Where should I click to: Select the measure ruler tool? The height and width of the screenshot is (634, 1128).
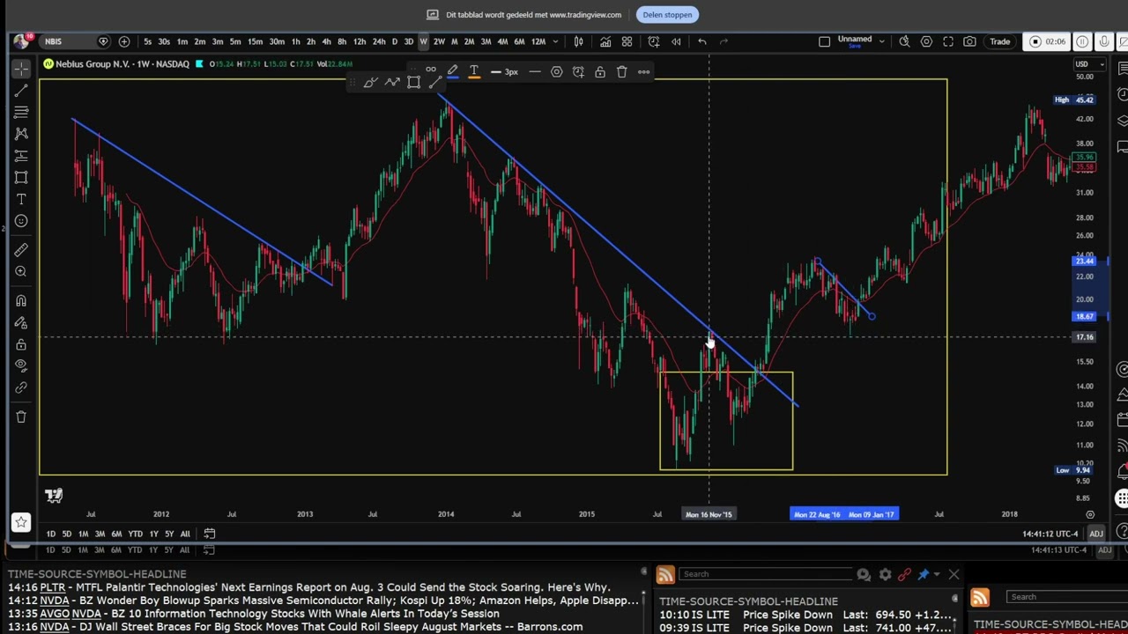click(21, 250)
